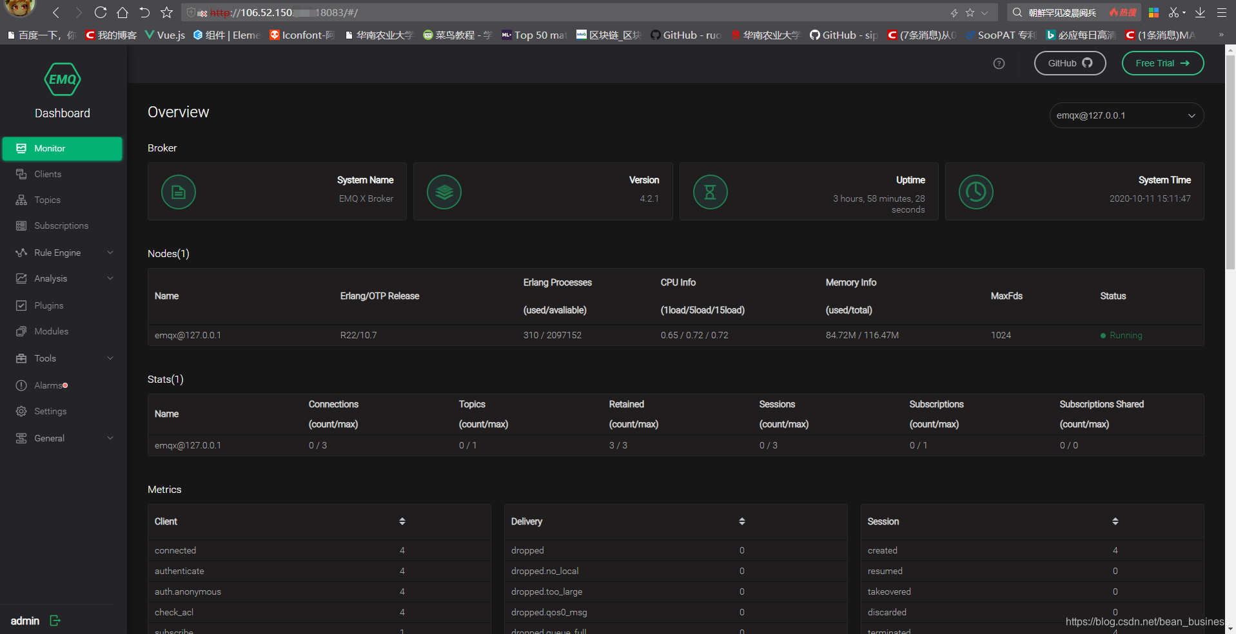
Task: Open the Subscriptions page
Action: (62, 226)
